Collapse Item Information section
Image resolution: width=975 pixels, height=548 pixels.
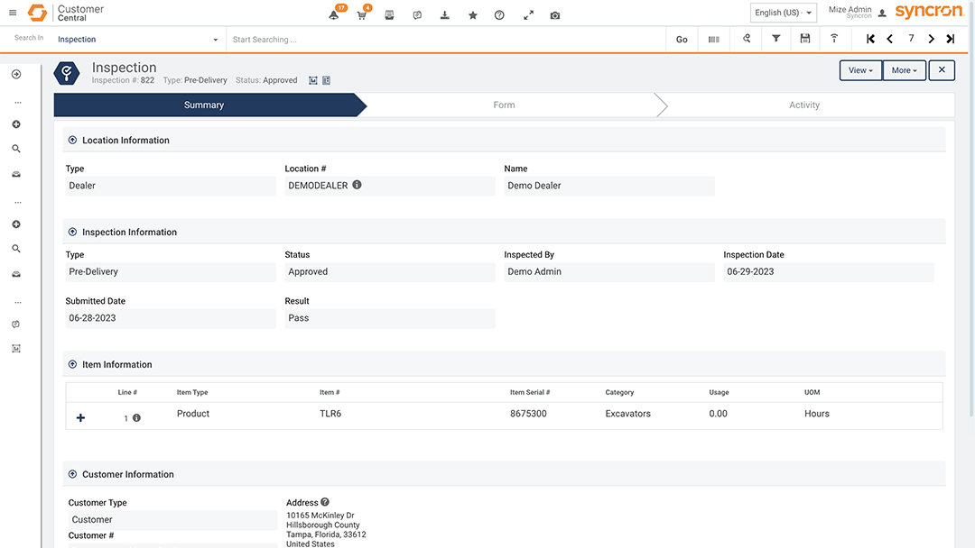tap(72, 364)
